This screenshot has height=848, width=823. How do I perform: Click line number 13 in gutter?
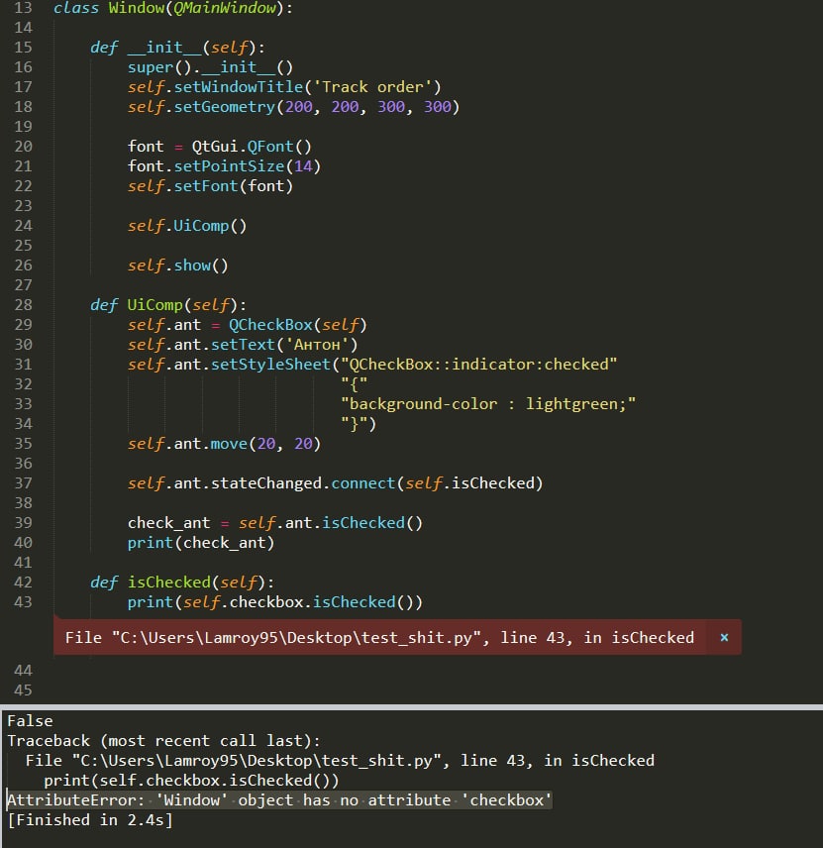point(23,8)
